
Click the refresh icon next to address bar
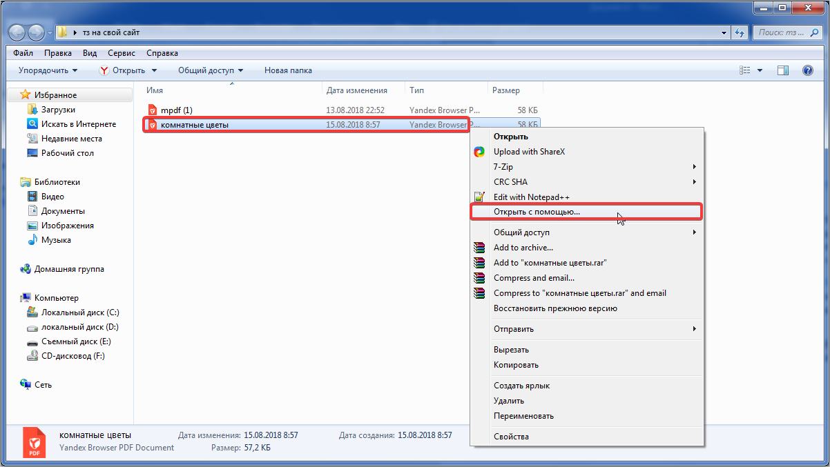(740, 32)
